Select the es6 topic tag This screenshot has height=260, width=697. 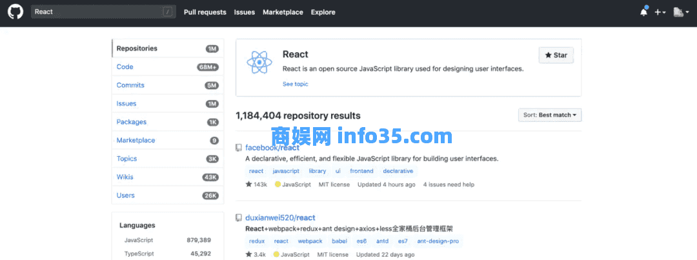[362, 241]
